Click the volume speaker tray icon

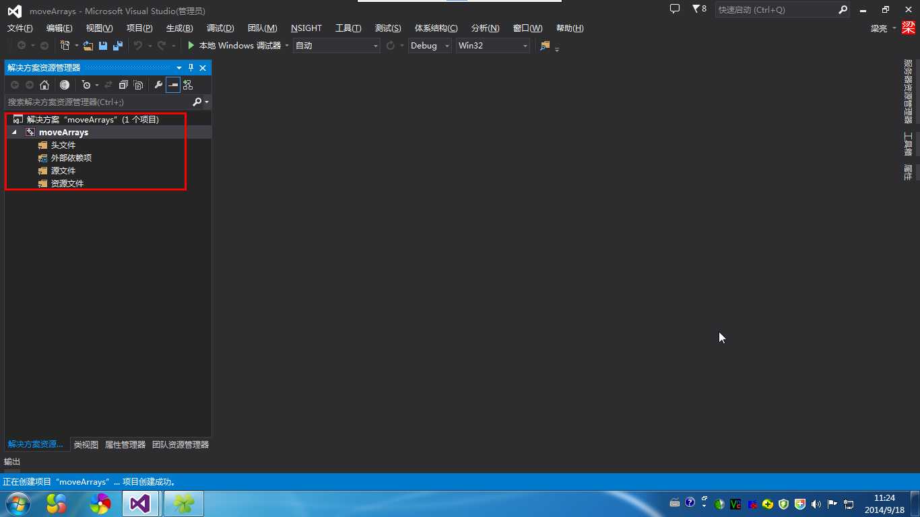[x=816, y=504]
